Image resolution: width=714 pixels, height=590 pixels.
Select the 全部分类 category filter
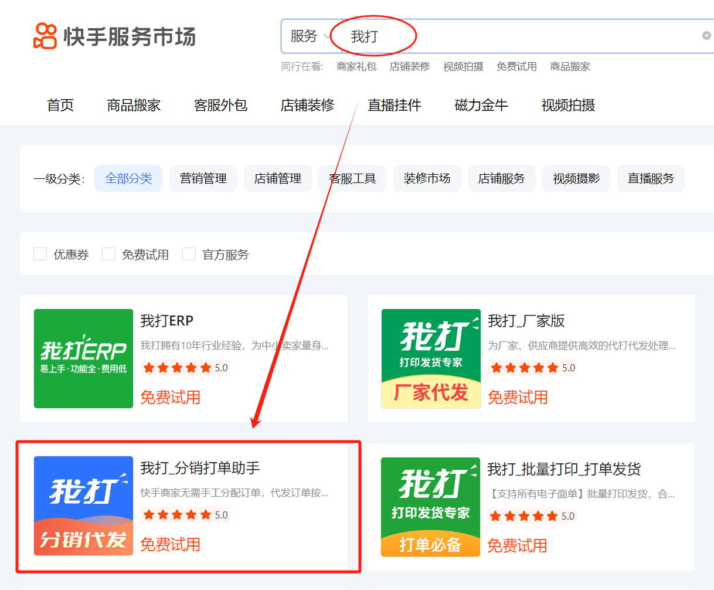click(x=128, y=178)
